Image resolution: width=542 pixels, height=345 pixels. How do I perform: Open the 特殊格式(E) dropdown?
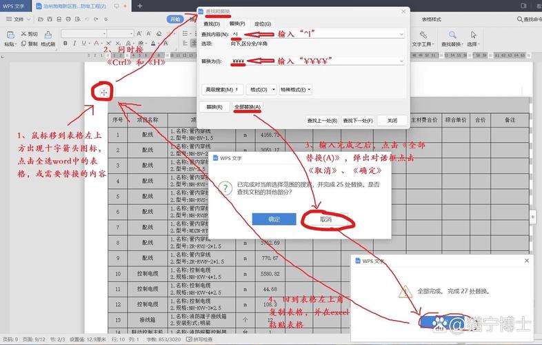(x=295, y=90)
